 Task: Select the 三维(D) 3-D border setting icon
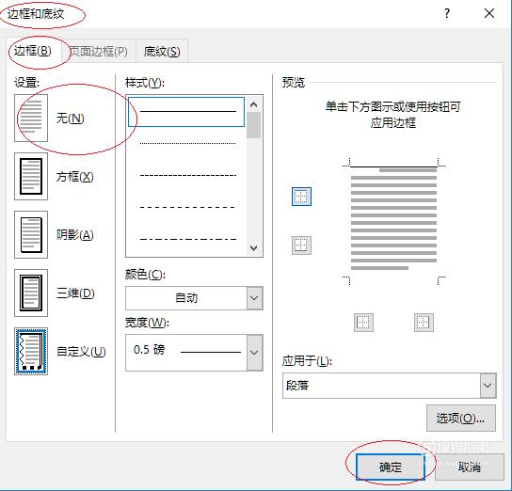(31, 293)
